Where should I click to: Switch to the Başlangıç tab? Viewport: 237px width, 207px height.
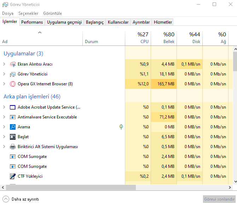tap(95, 22)
